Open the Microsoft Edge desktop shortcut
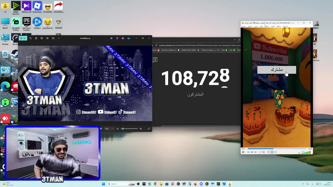Image resolution: width=333 pixels, height=187 pixels. (x=5, y=88)
